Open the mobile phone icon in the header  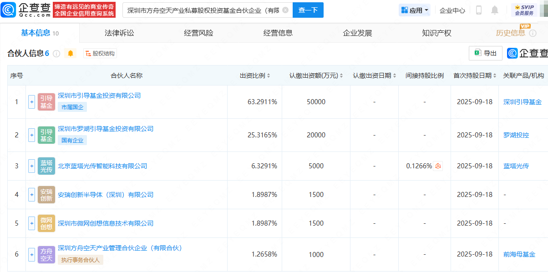479,10
